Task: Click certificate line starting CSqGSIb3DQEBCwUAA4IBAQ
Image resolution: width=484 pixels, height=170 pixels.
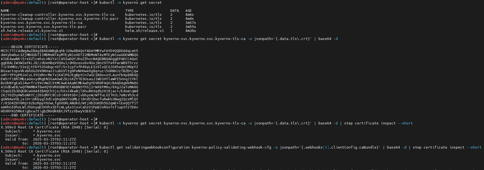Action: tap(69, 91)
